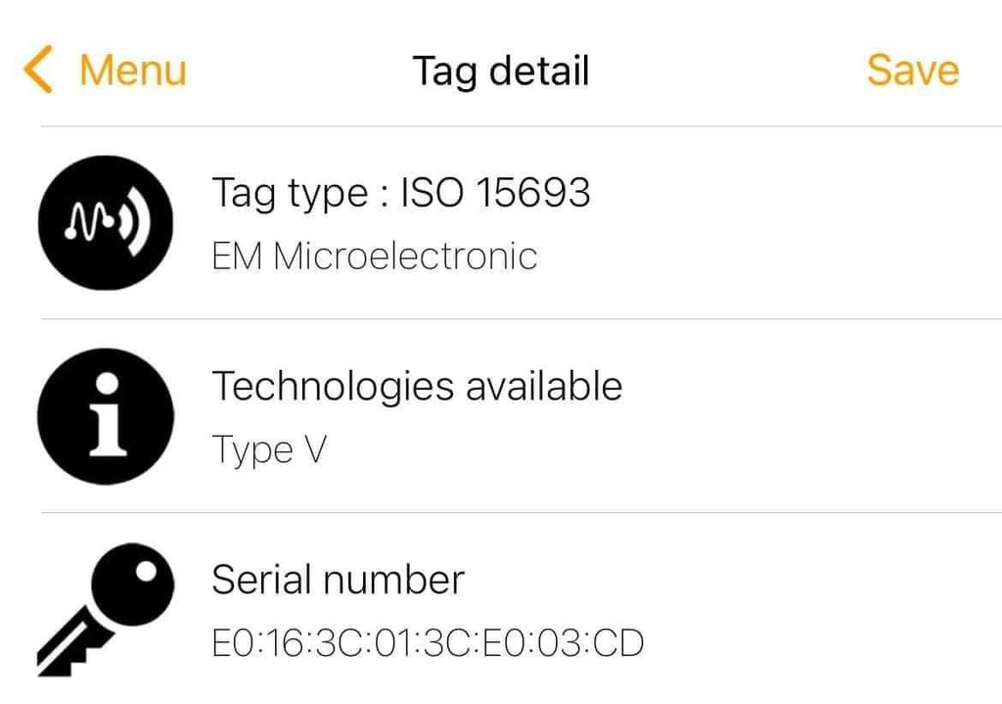Image resolution: width=1002 pixels, height=704 pixels.
Task: Click the word available in the heading
Action: (x=544, y=386)
